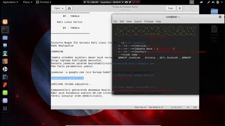Click the JOOMSCAN heading line in gedit
The width and height of the screenshot is (225, 126).
click(57, 51)
